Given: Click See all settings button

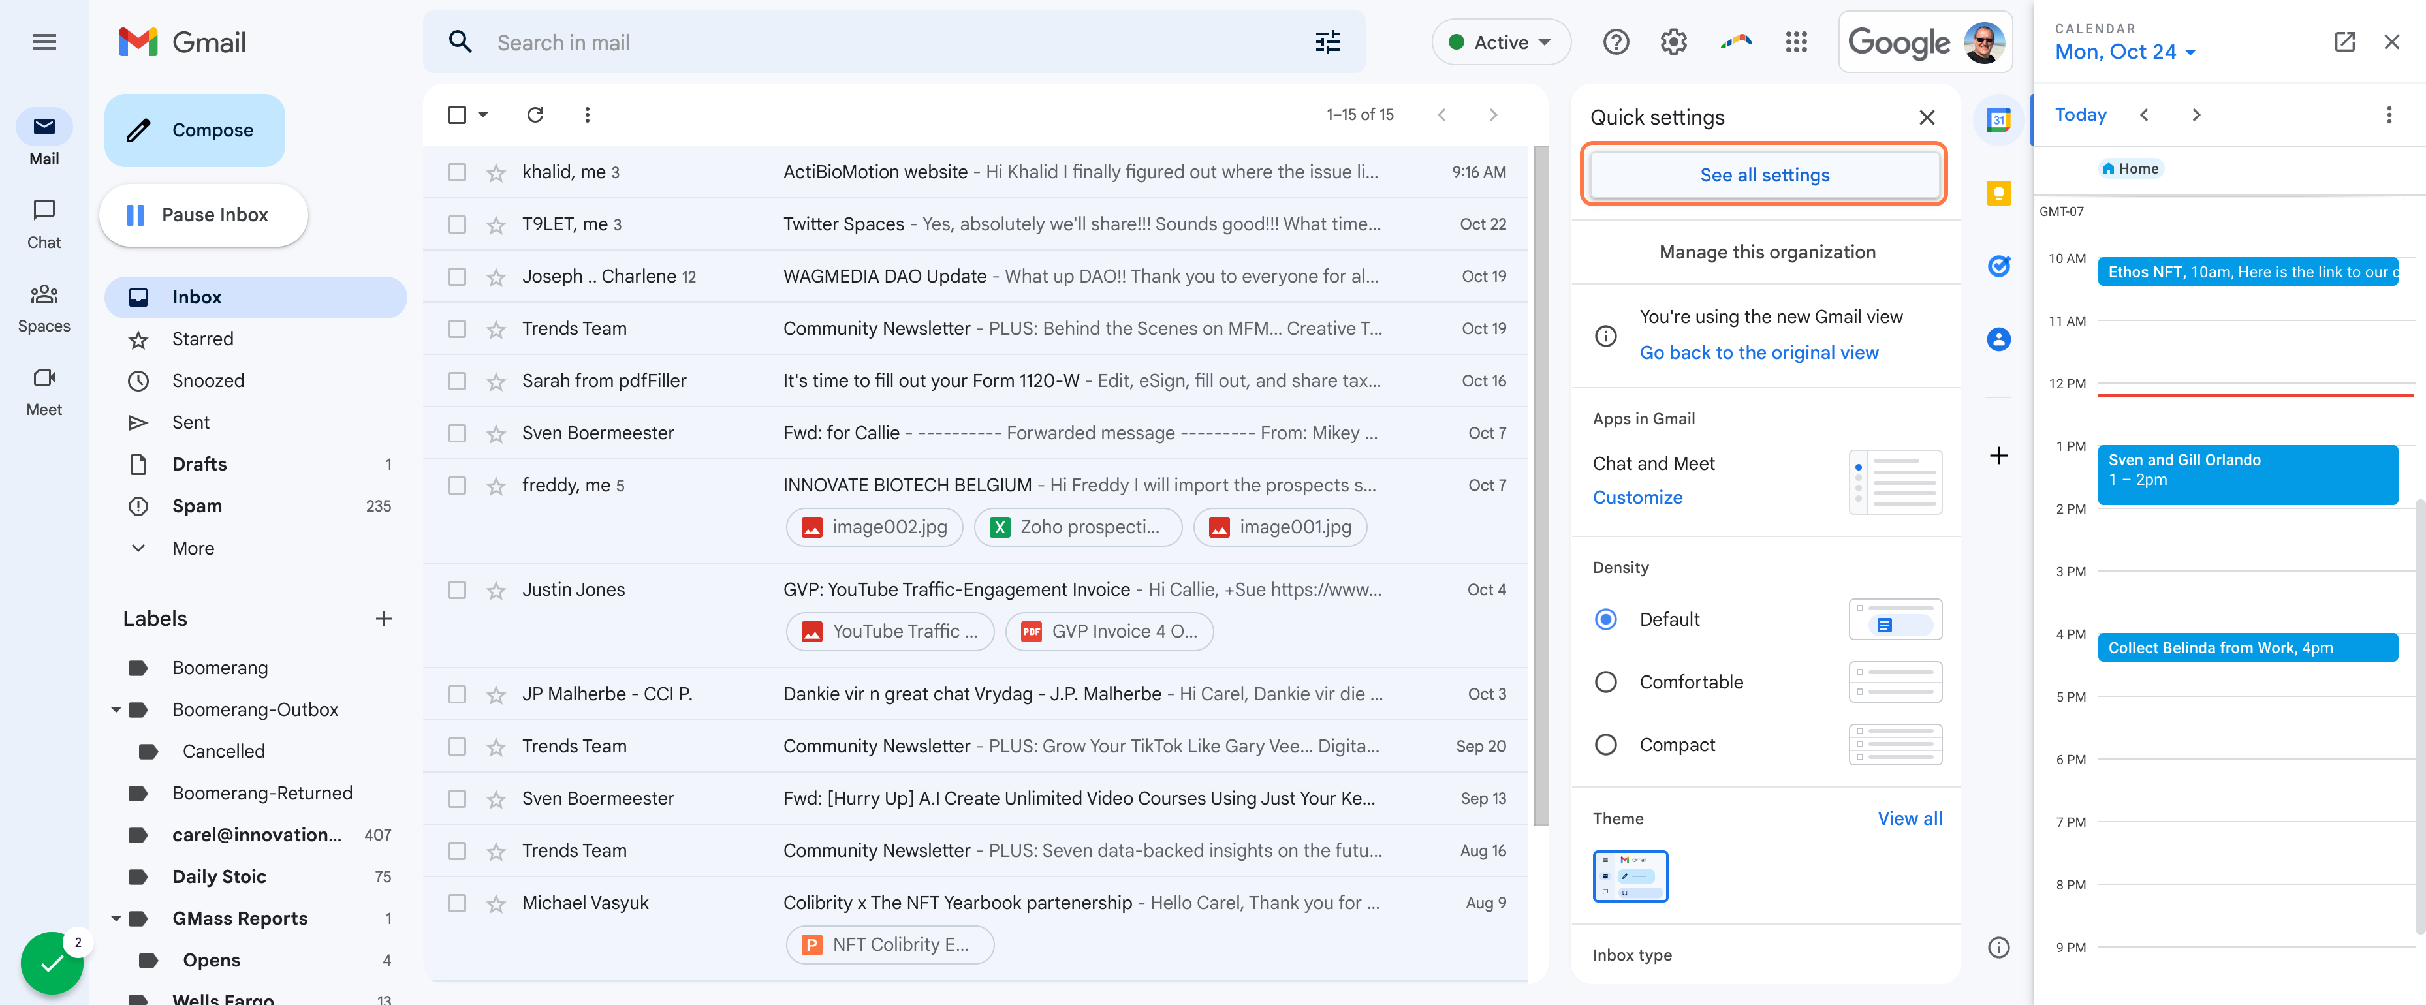Looking at the screenshot, I should click(1764, 175).
